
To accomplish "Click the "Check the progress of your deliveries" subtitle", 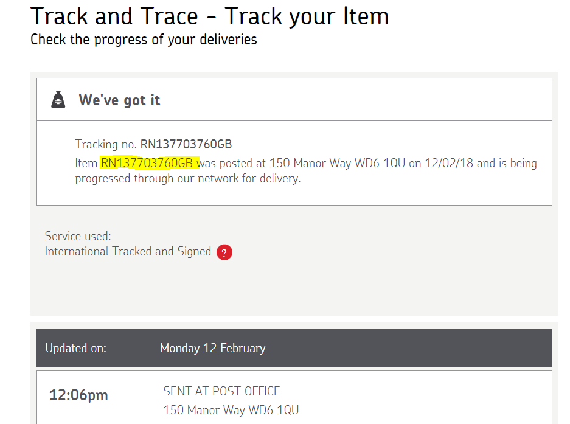I will click(x=144, y=40).
